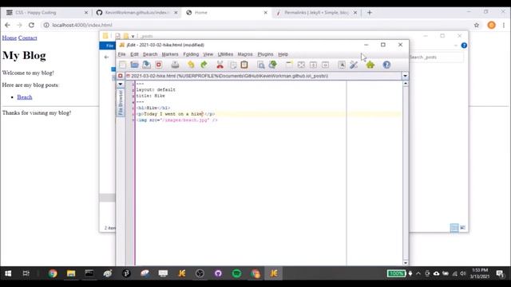
Task: Click the Unsplit icon in jEdit toolbar
Action: [301, 65]
